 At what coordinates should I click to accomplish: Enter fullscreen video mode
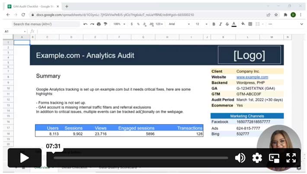tap(291, 158)
